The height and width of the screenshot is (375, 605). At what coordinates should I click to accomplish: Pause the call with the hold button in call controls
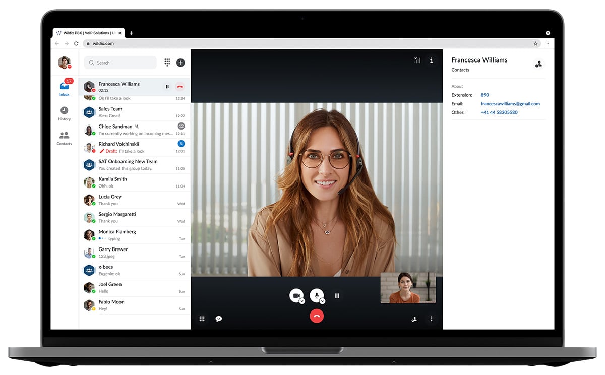pos(337,296)
